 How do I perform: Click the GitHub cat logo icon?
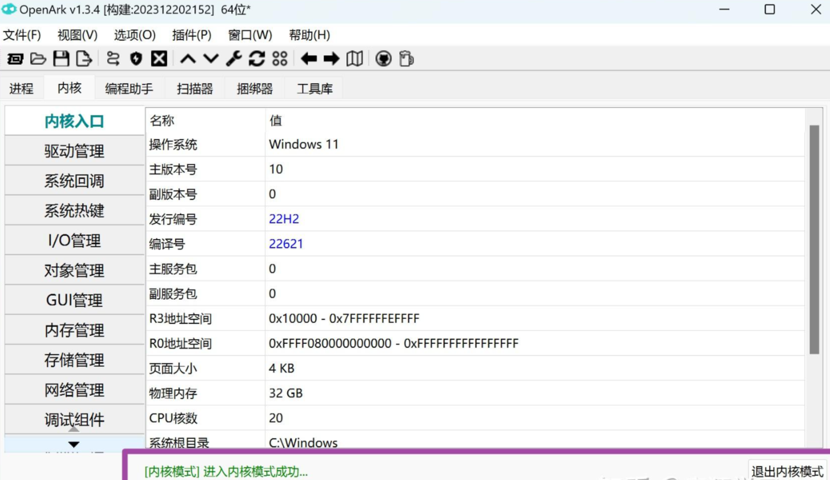coord(383,59)
